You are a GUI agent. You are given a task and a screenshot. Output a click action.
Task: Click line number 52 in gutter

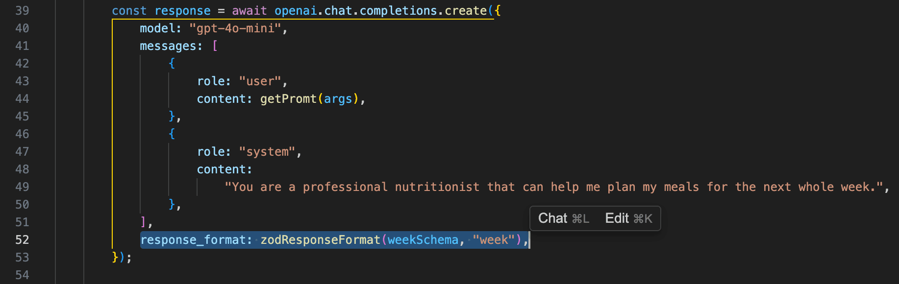pyautogui.click(x=22, y=240)
